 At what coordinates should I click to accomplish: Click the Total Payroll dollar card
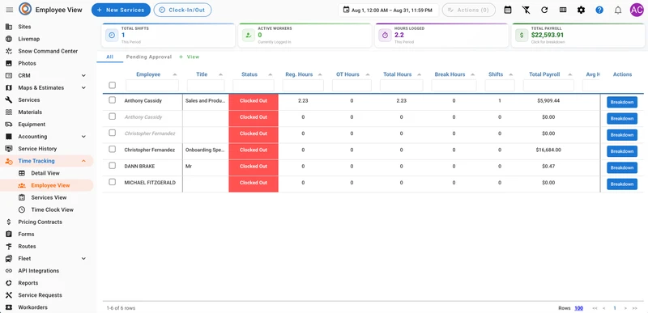click(x=578, y=36)
